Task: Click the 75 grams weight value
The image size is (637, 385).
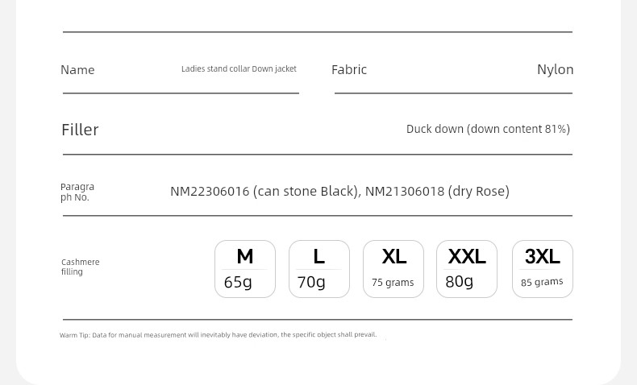Action: click(x=393, y=283)
